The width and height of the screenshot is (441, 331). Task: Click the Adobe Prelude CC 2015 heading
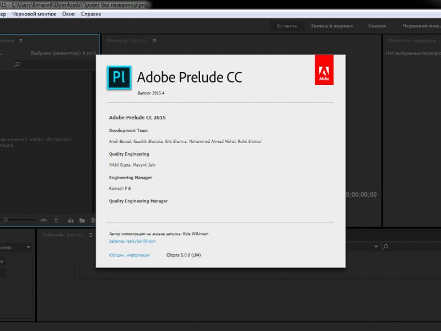pyautogui.click(x=137, y=118)
